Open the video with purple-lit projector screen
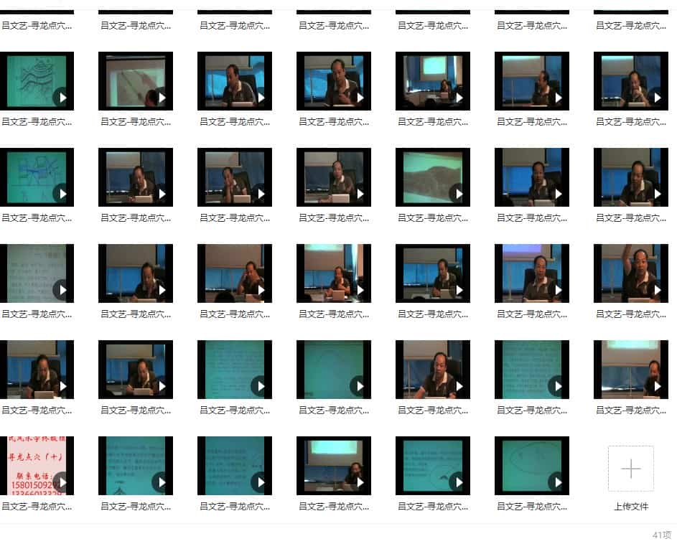This screenshot has width=677, height=544. [531, 273]
